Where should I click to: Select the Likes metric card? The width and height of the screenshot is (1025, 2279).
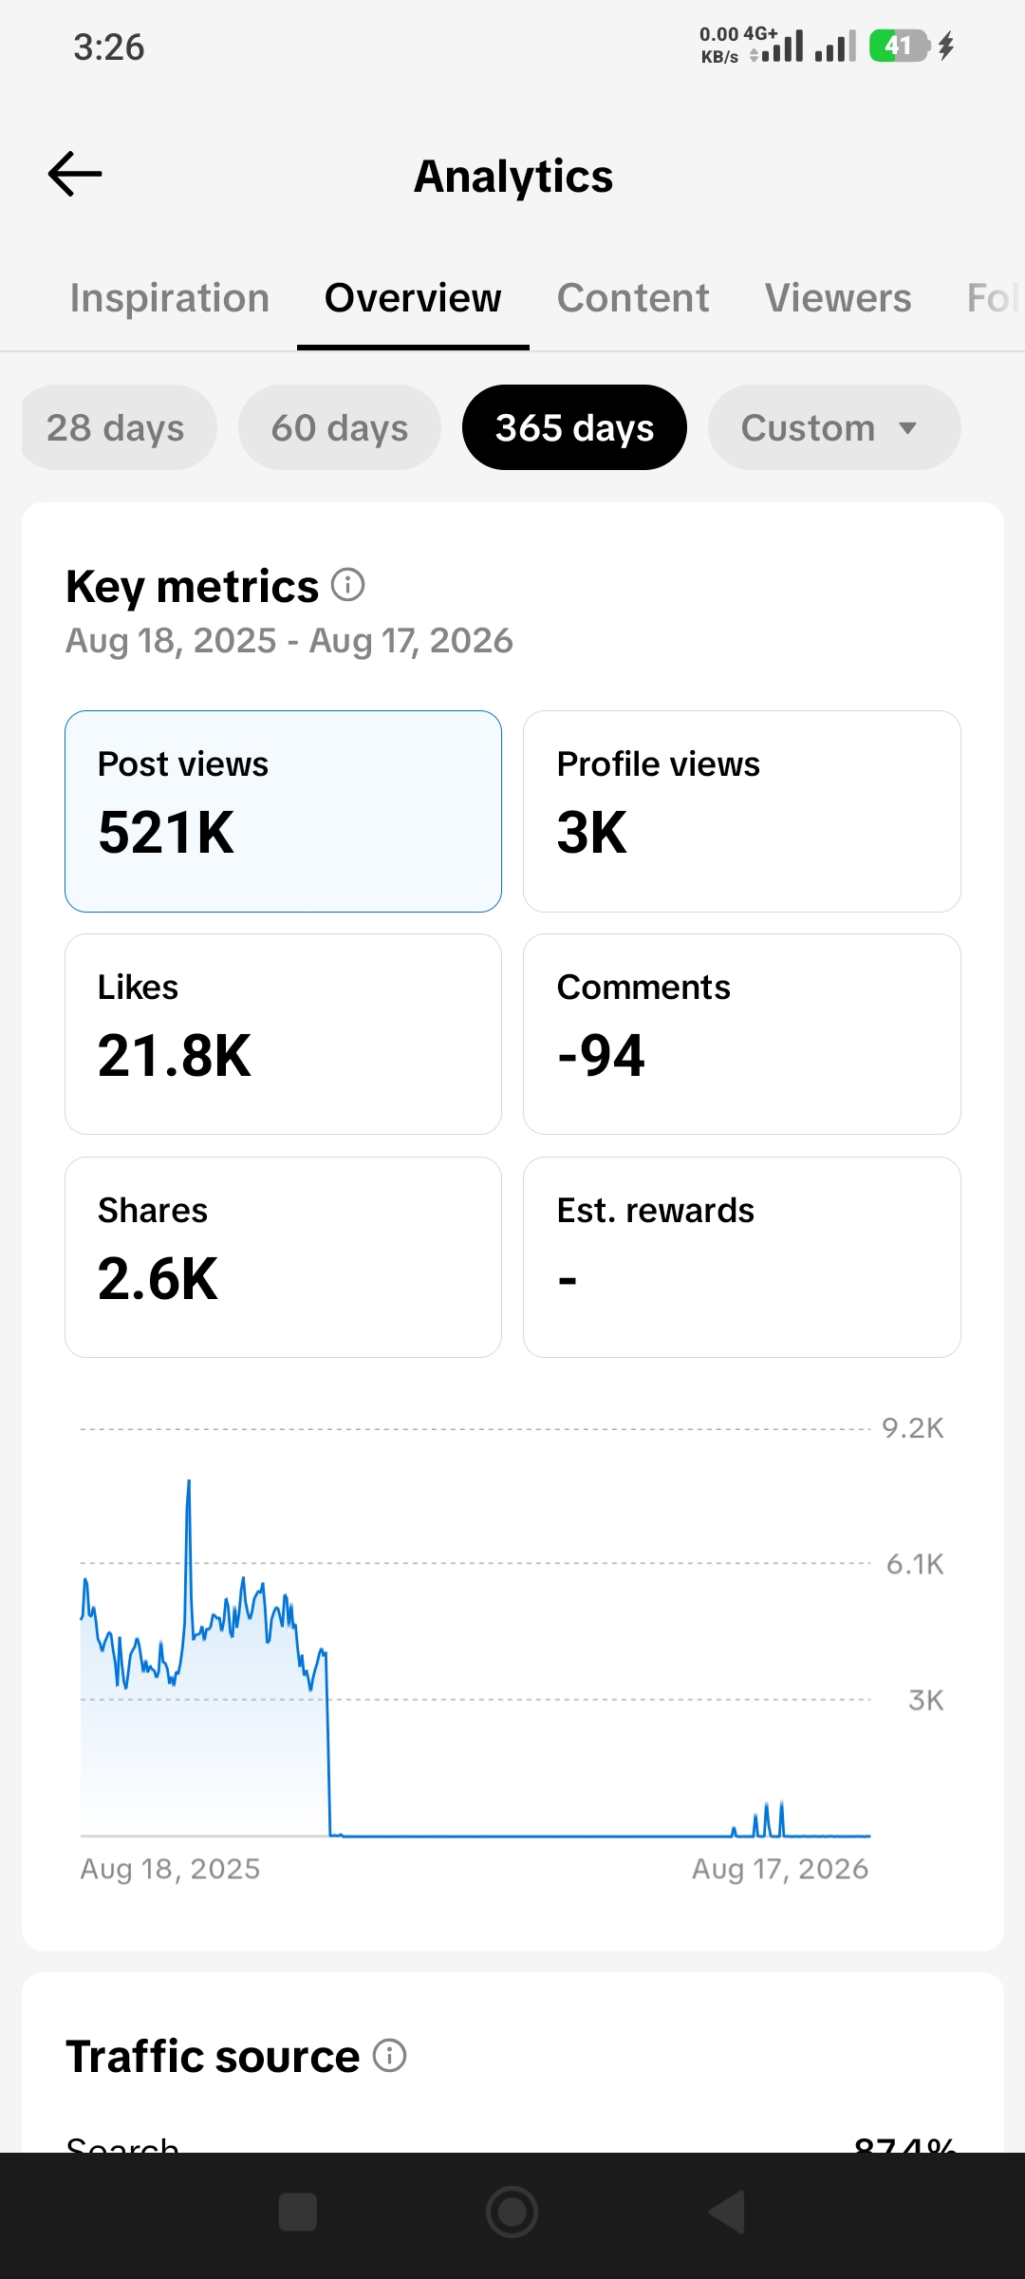283,1034
